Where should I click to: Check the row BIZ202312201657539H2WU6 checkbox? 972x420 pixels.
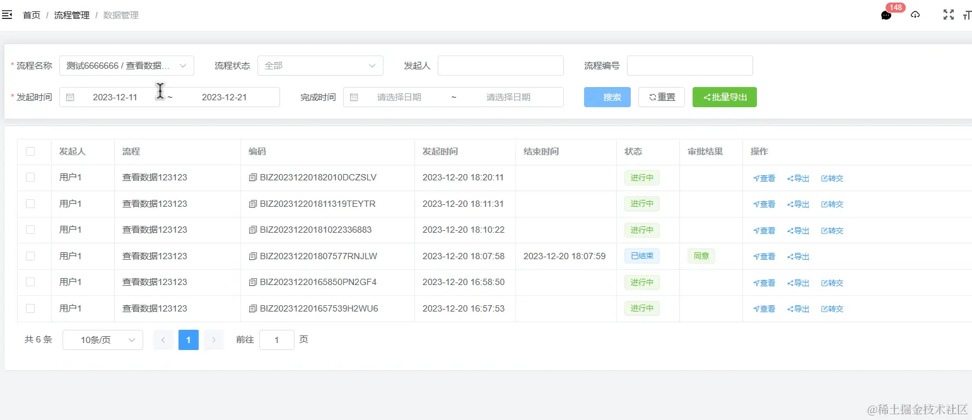[x=30, y=308]
